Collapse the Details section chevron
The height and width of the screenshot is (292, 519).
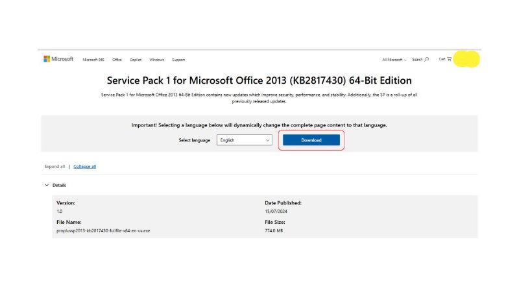tap(47, 185)
